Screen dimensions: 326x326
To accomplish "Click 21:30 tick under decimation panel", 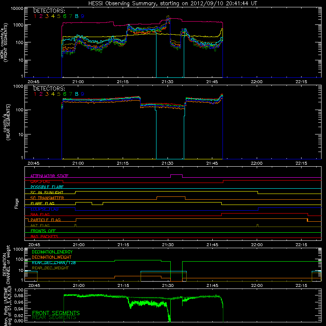I will click(167, 286).
